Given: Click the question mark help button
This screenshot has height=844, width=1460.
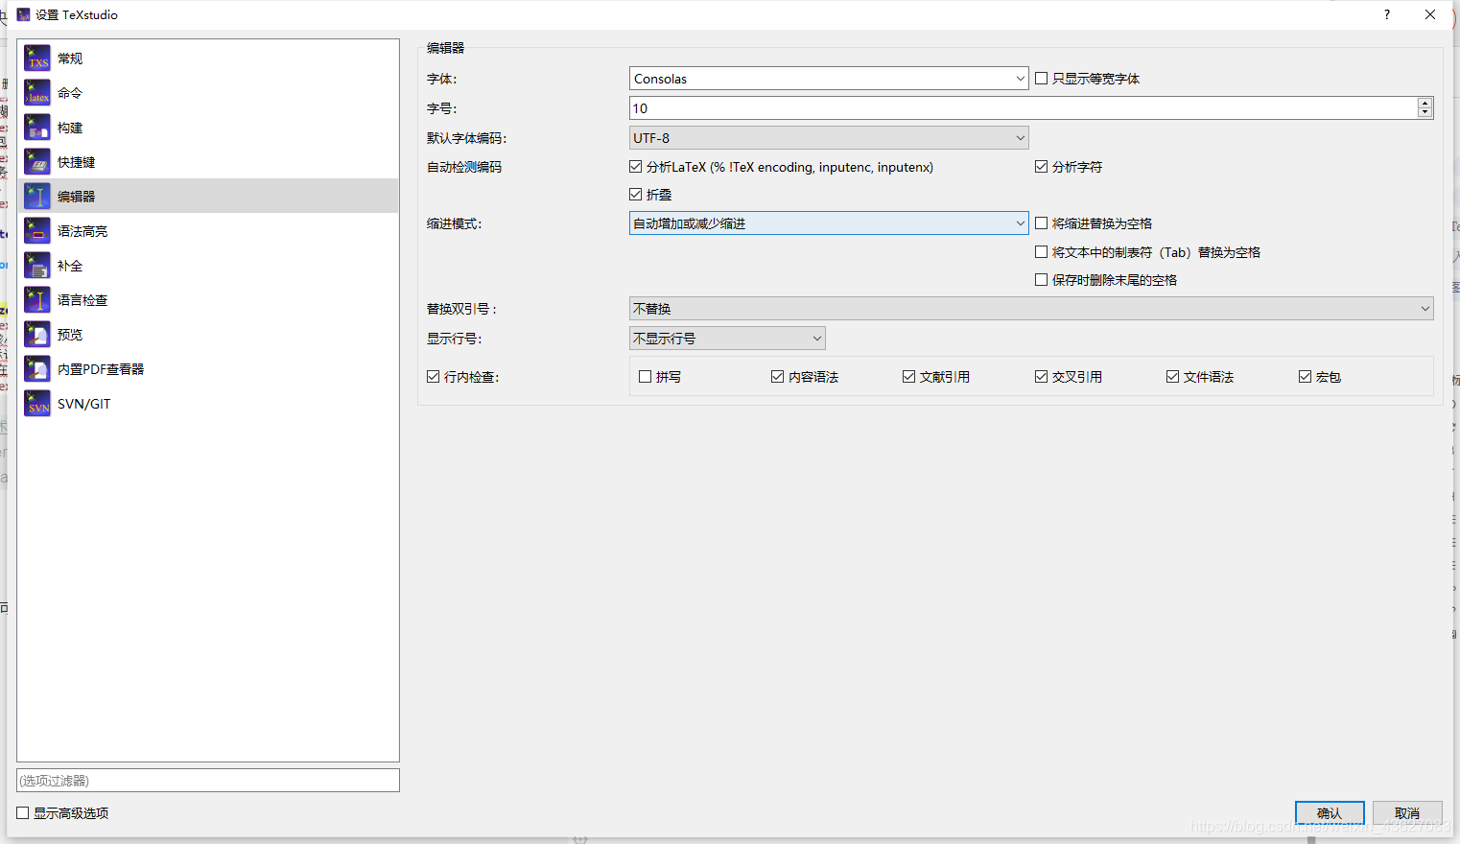Looking at the screenshot, I should coord(1387,14).
